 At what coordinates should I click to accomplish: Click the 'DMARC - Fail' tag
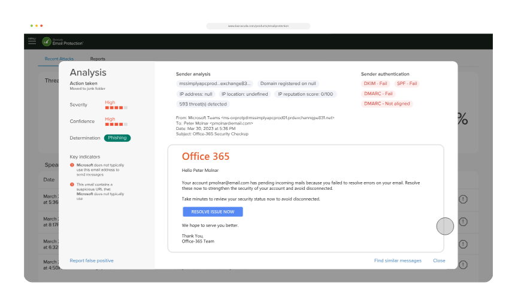(378, 94)
